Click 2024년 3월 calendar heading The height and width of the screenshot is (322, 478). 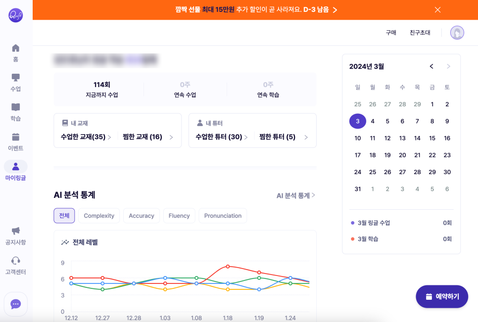[x=367, y=66]
